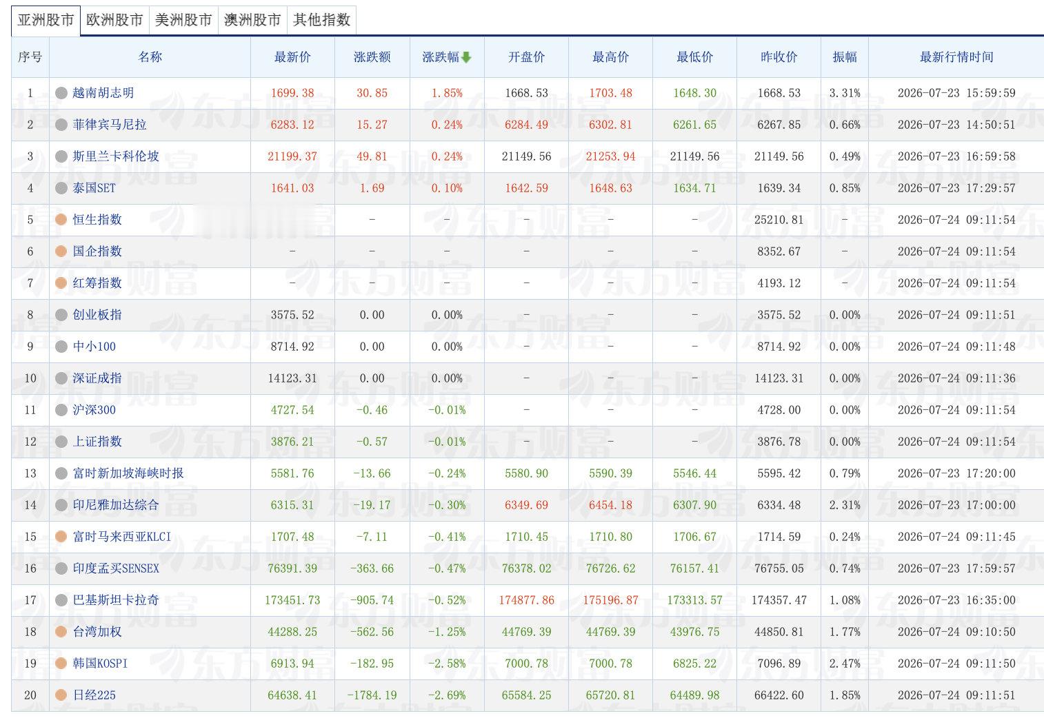Switch to the 欧洲股市 tab
The height and width of the screenshot is (718, 1044).
click(114, 20)
